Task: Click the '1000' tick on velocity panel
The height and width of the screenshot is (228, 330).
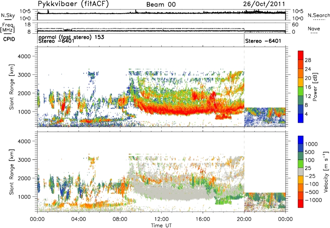Action: pos(24,197)
